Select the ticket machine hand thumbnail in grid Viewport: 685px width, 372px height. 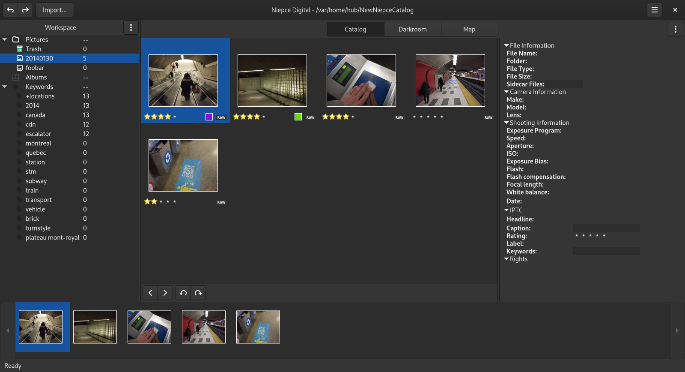coord(361,81)
